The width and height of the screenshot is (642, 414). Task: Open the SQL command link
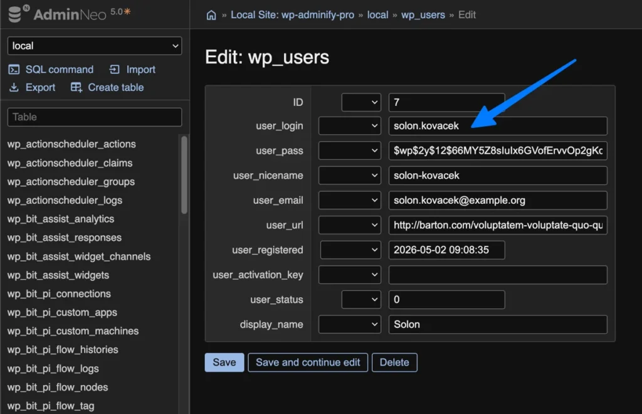point(60,70)
